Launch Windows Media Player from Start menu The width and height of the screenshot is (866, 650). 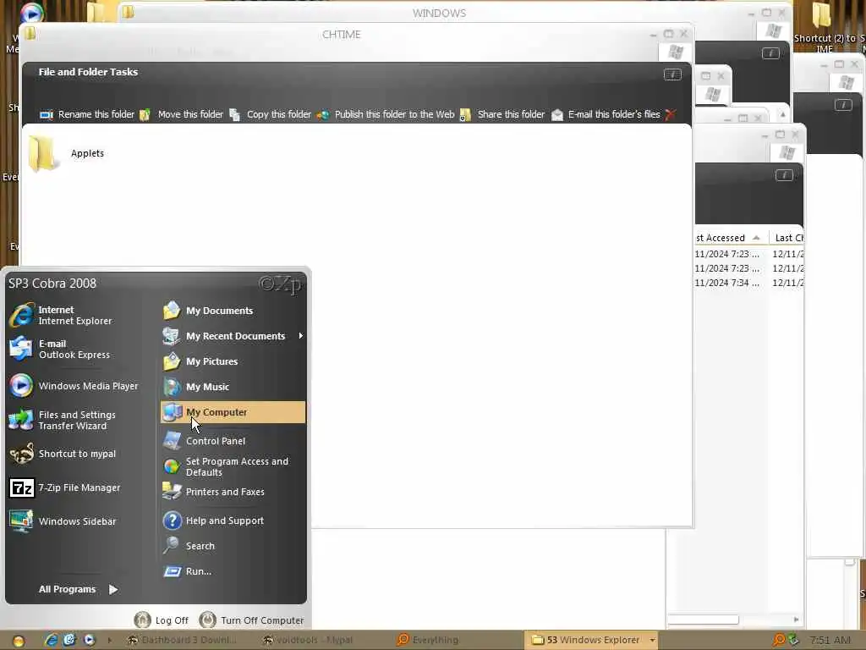coord(75,386)
